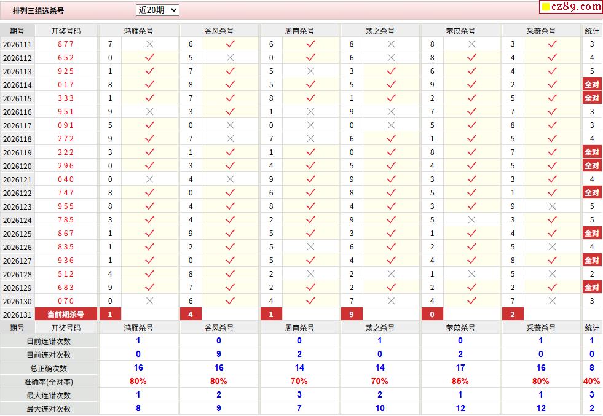Select the top 采薇杀号 column header
603x416 pixels.
541,31
